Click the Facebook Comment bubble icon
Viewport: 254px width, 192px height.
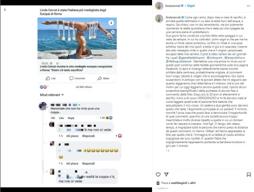click(x=71, y=78)
